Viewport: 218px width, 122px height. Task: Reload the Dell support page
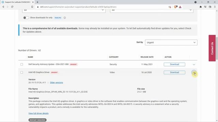(x=12, y=7)
